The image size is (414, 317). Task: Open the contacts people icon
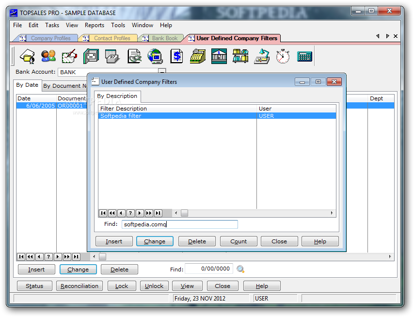click(x=48, y=56)
